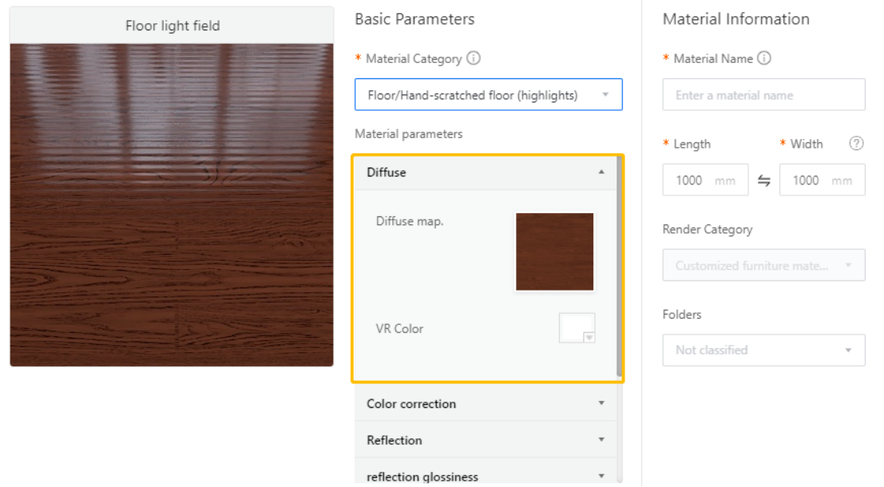Click the Render Category label
This screenshot has height=487, width=884.
[x=707, y=229]
